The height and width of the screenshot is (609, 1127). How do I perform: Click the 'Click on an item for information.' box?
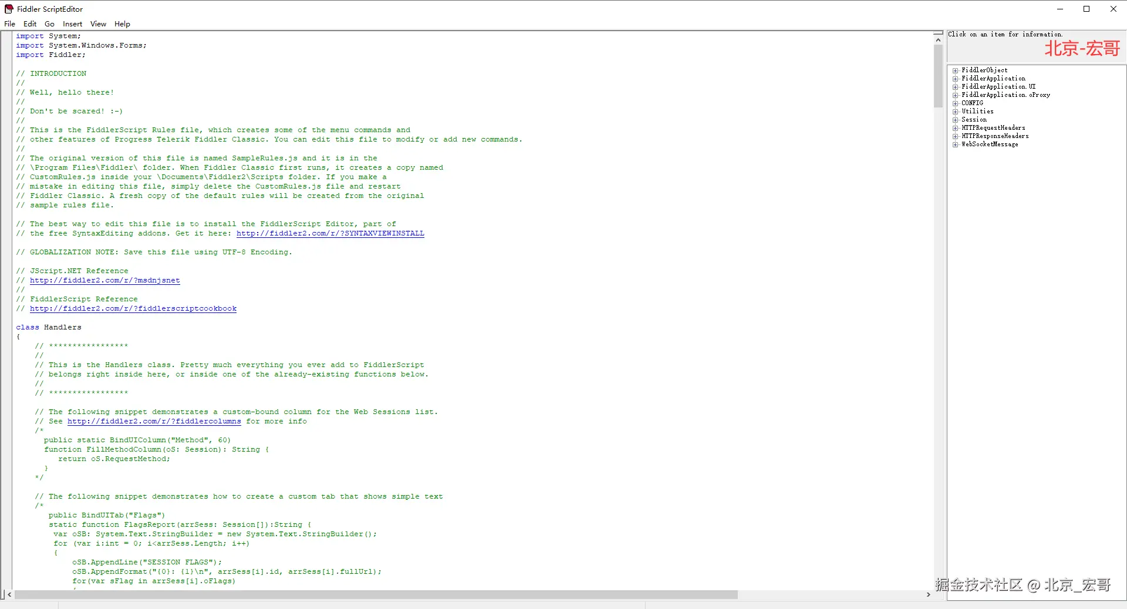point(1037,46)
